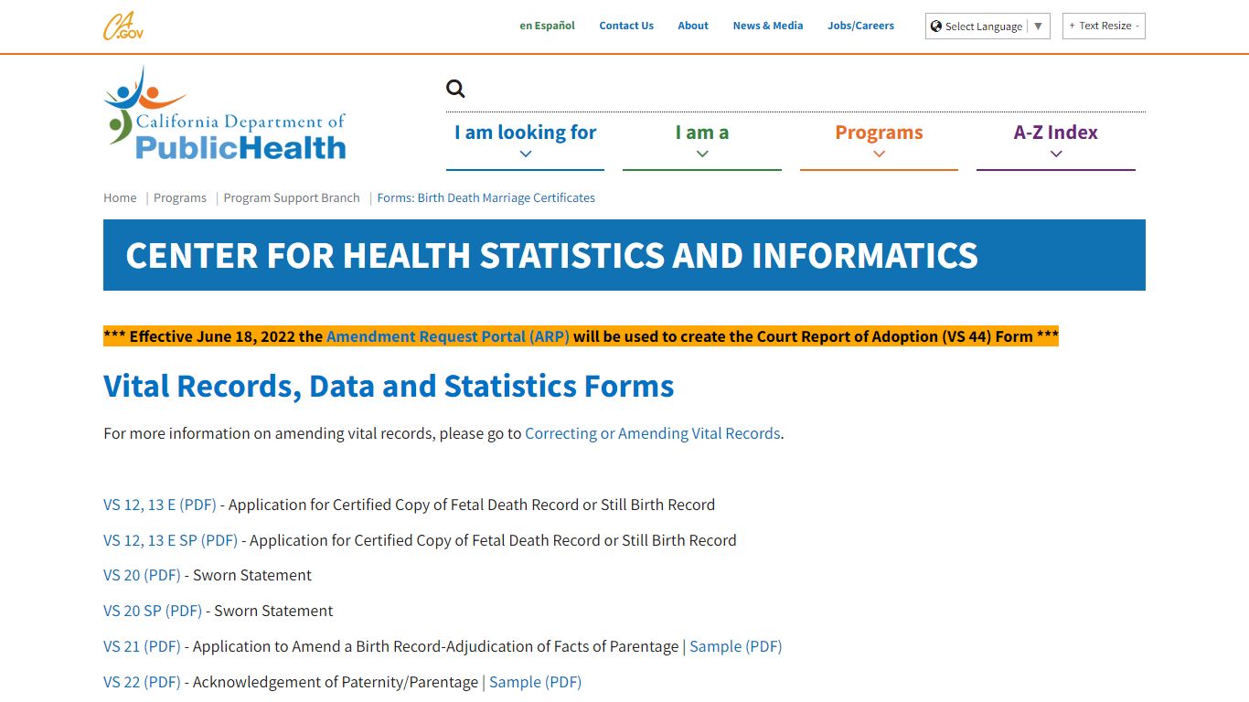1249x702 pixels.
Task: Visit the Jobs/Careers page
Action: click(x=861, y=26)
